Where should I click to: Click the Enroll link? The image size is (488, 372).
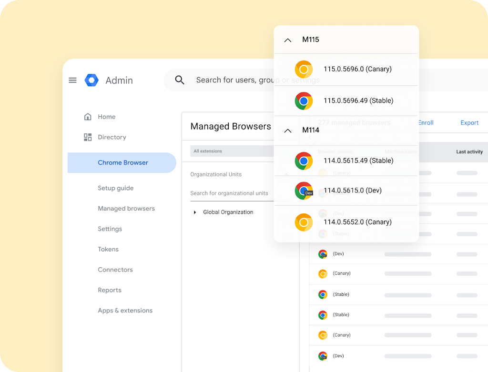coord(426,123)
